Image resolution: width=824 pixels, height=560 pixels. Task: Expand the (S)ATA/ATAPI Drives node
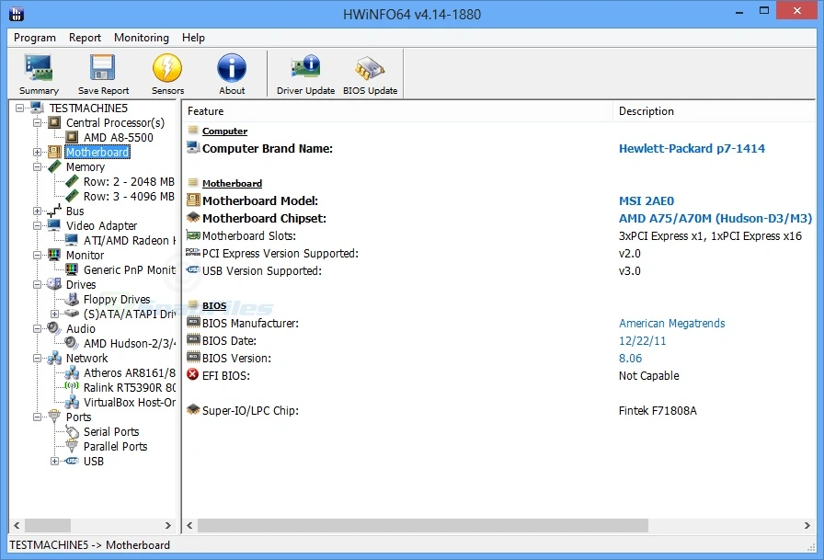(x=55, y=314)
